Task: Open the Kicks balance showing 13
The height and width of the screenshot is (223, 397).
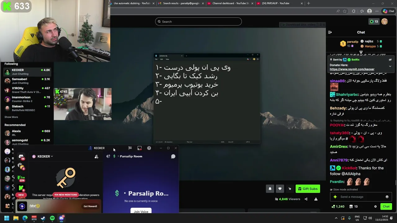Action: click(x=373, y=21)
